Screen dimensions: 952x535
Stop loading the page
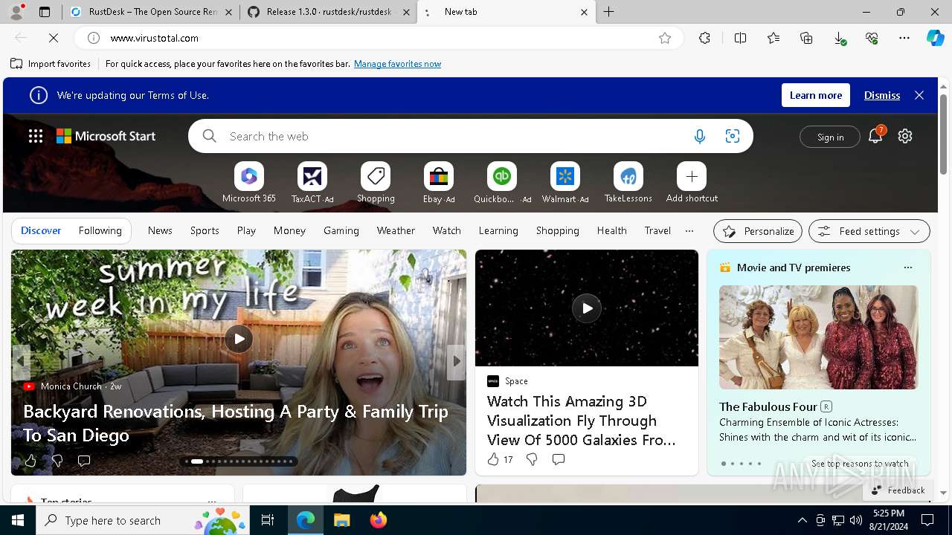tap(54, 38)
